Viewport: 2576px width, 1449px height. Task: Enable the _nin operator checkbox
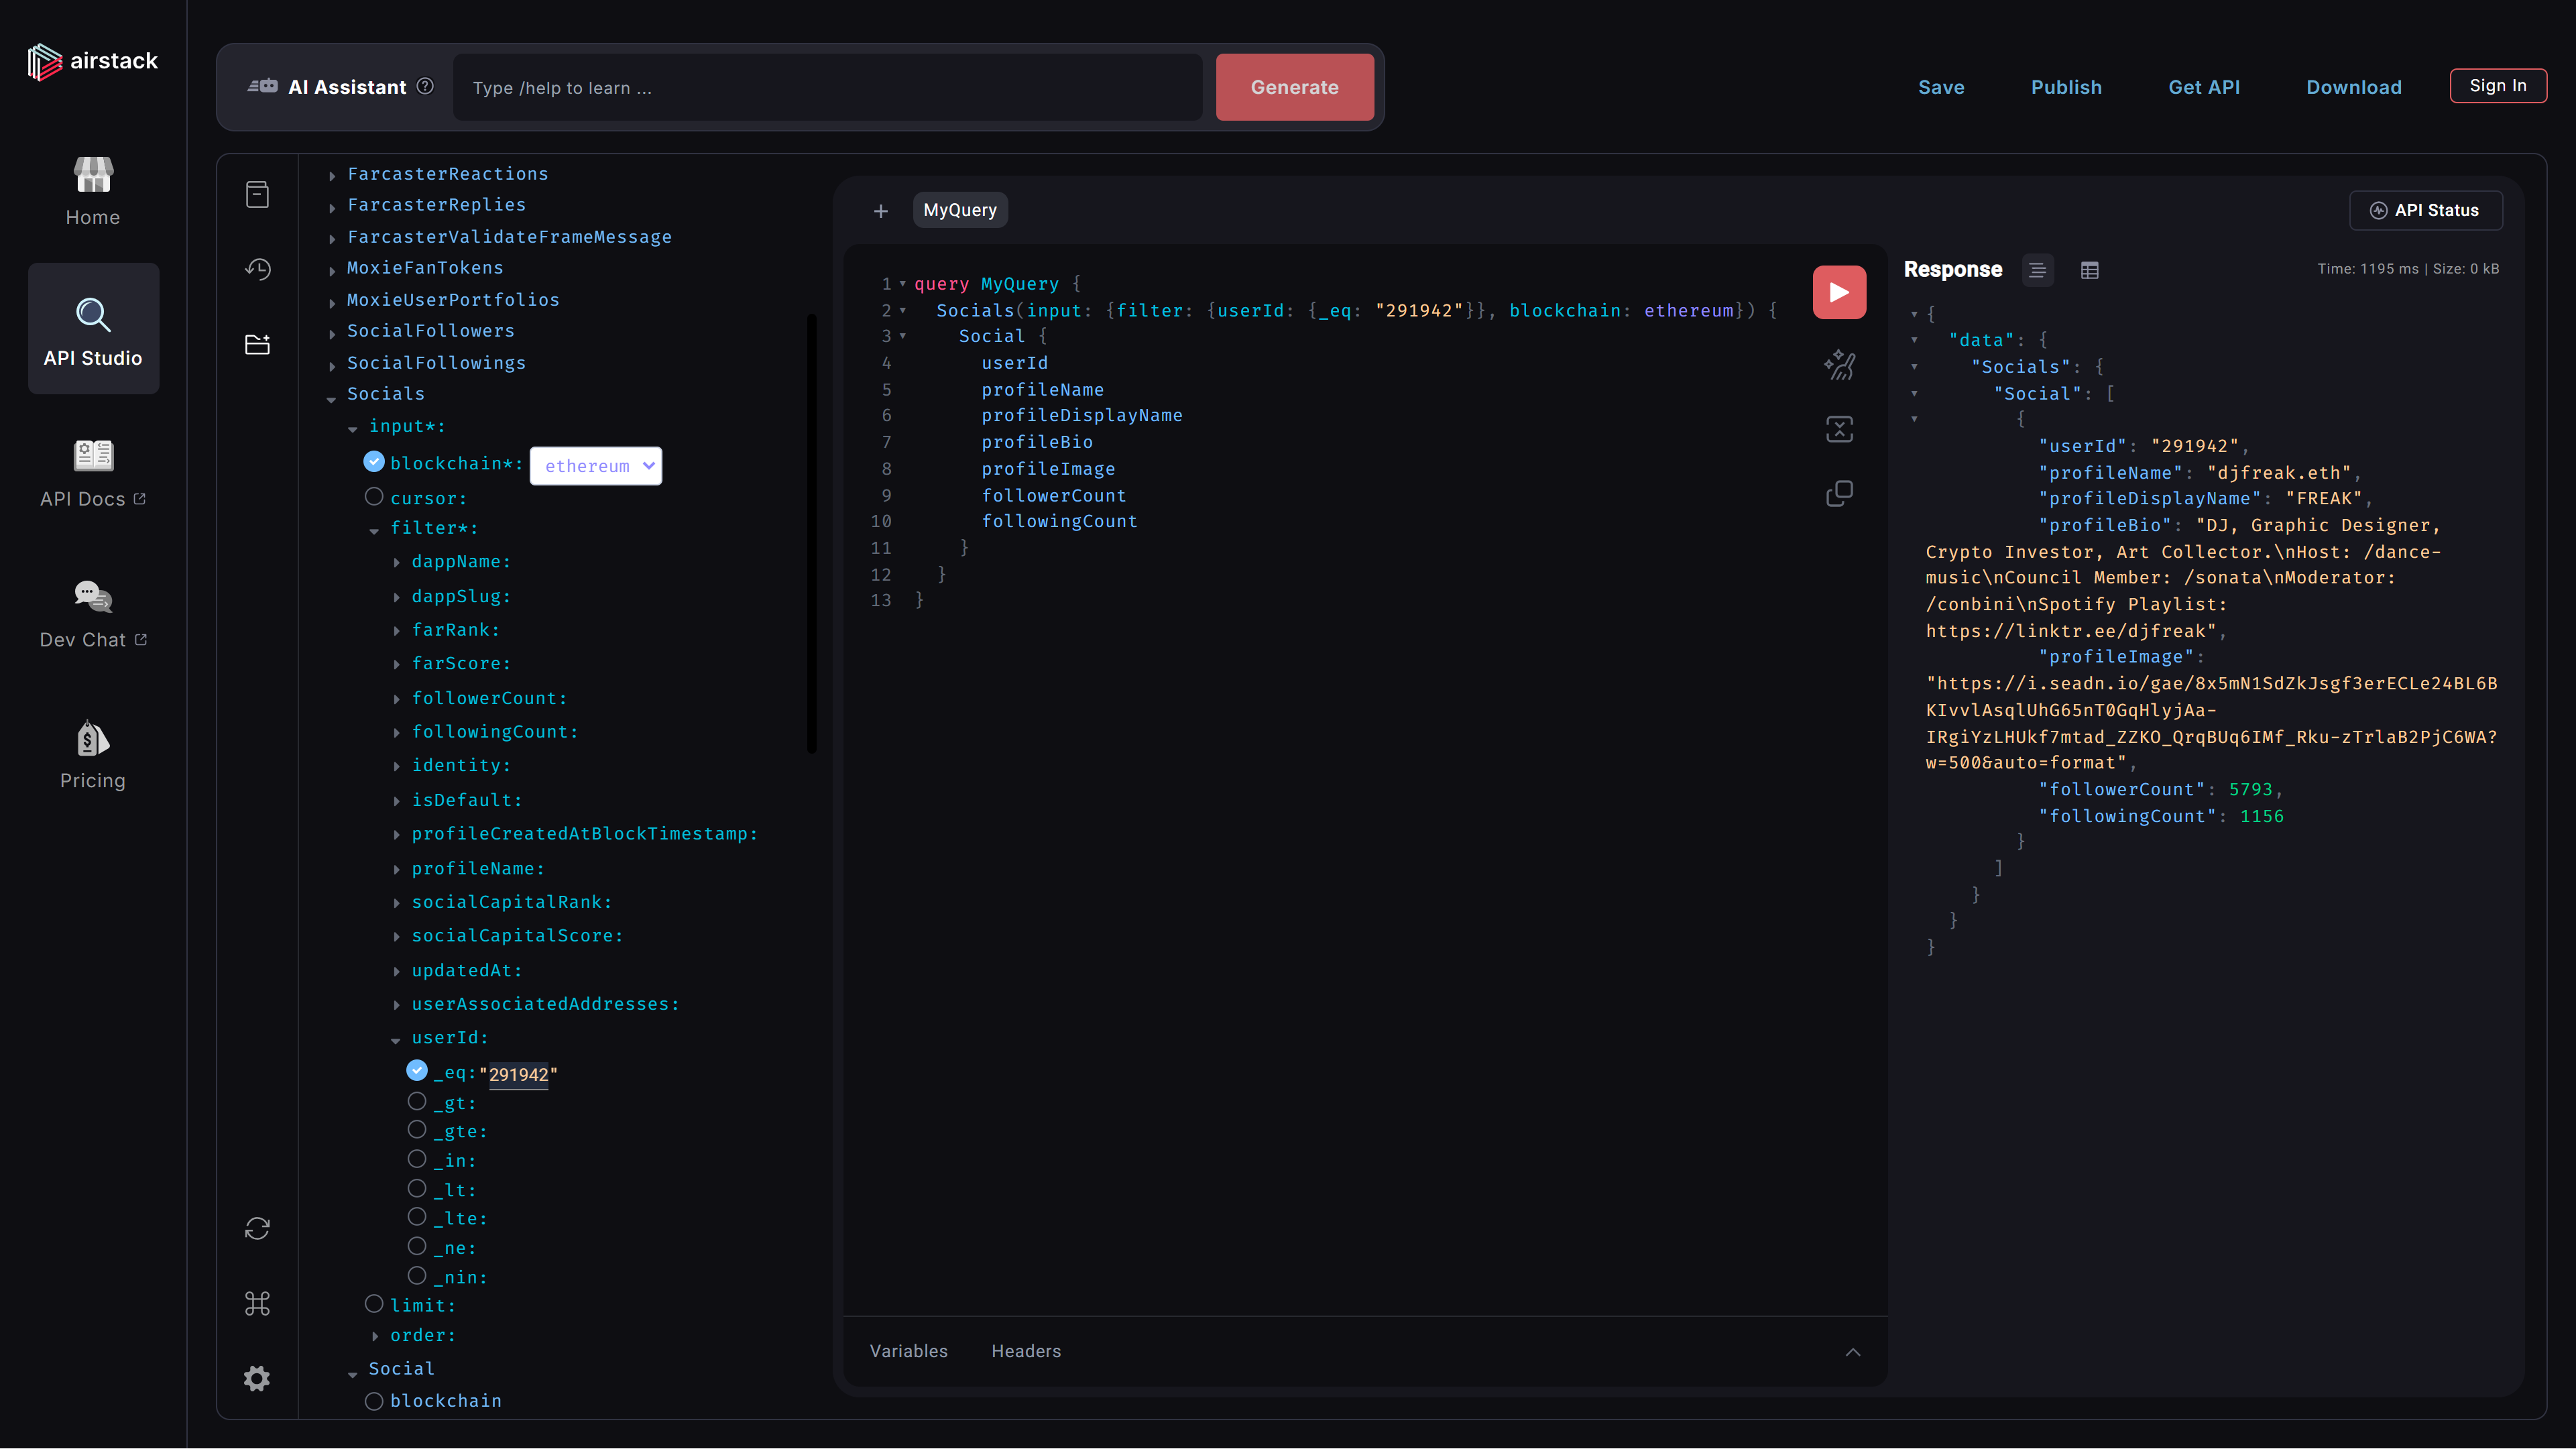tap(417, 1275)
